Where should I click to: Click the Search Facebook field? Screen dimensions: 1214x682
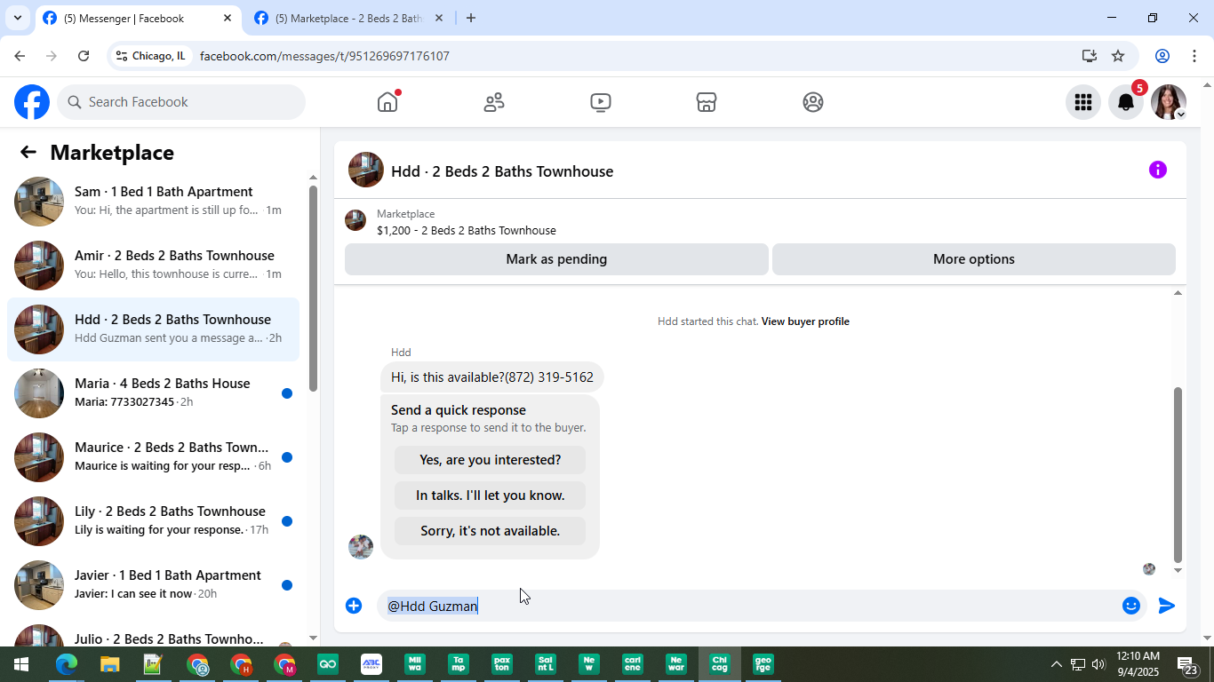pyautogui.click(x=181, y=102)
